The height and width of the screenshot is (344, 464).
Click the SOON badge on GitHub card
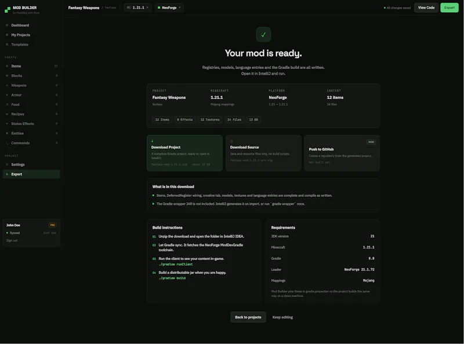[x=371, y=142]
